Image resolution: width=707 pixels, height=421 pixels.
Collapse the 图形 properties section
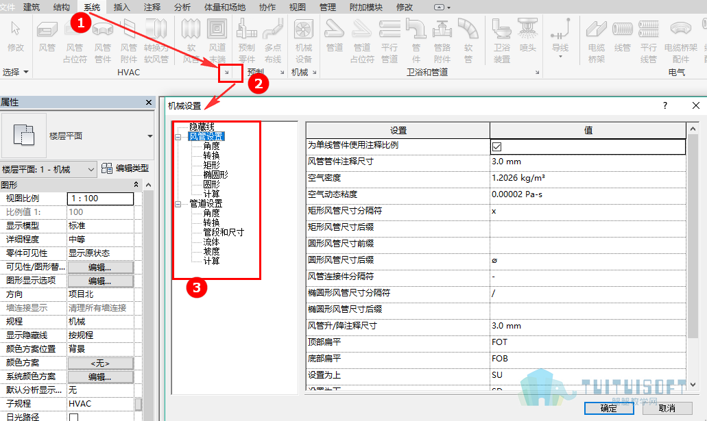tap(136, 185)
